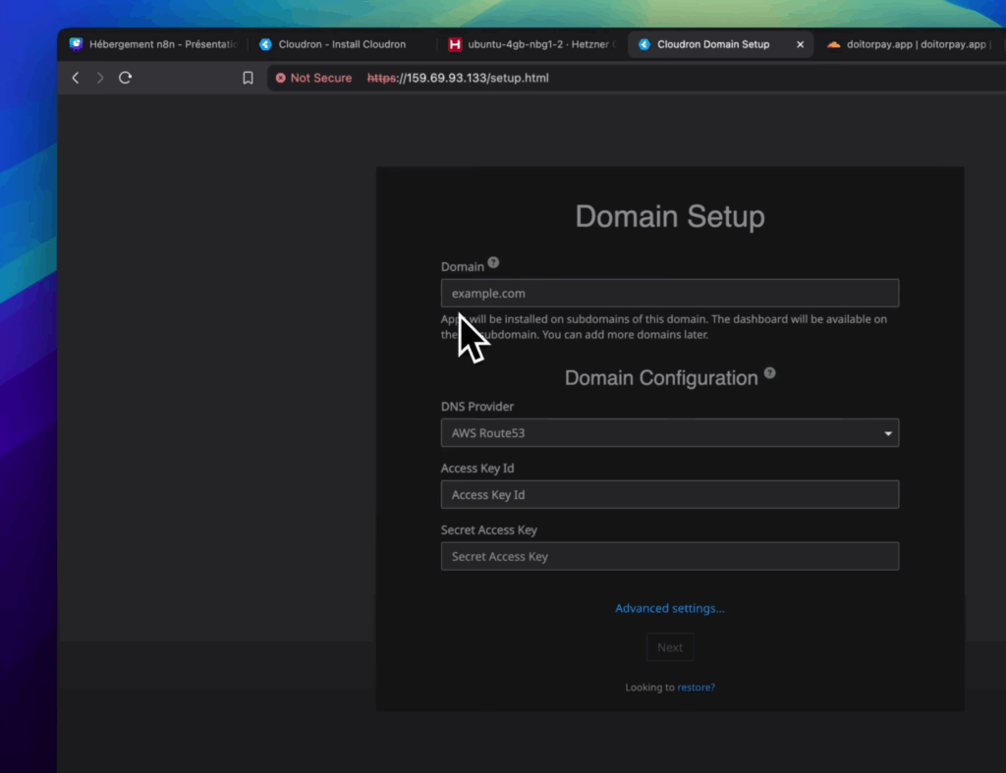
Task: Open the DNS Provider dropdown
Action: pos(669,433)
